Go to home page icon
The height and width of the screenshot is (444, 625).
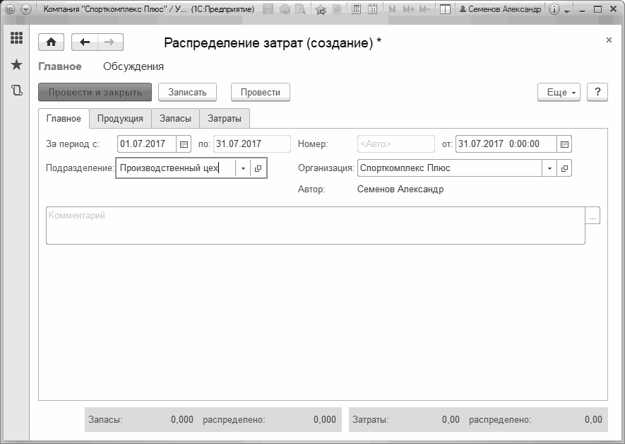51,42
